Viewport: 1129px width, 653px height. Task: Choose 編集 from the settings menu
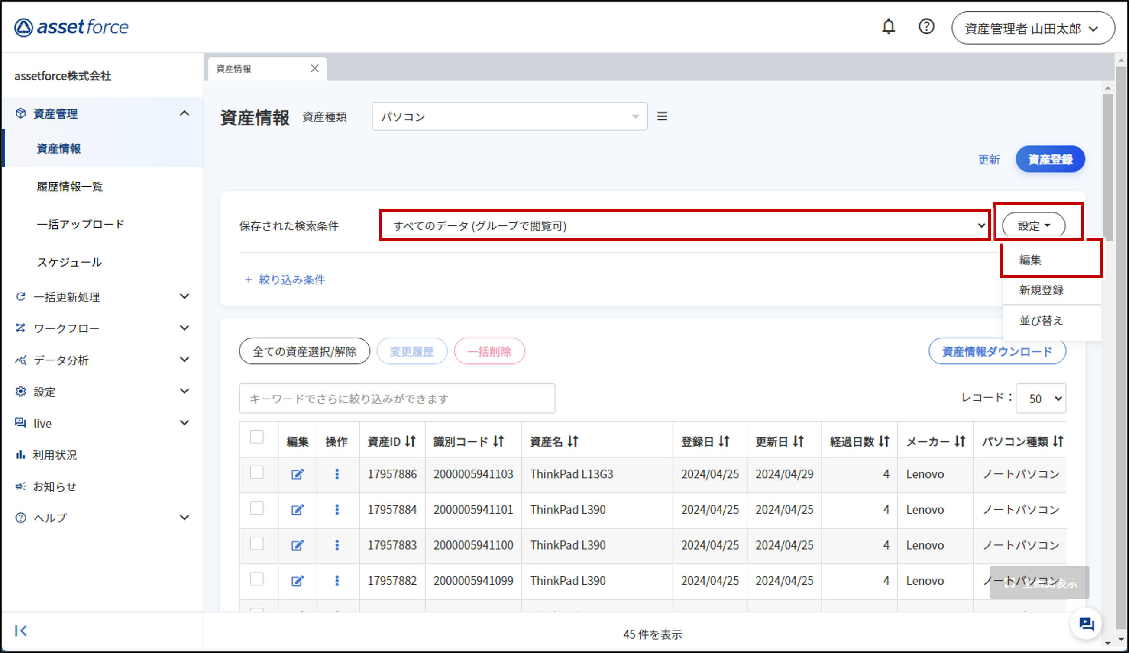1051,260
